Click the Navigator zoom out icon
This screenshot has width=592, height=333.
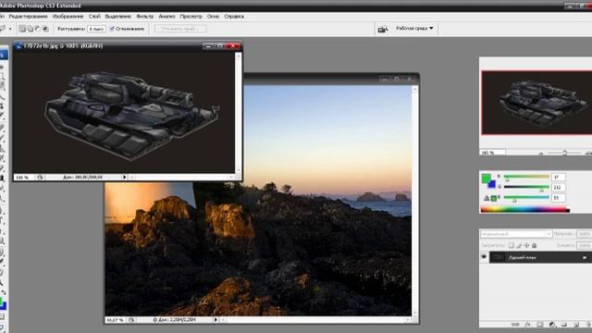click(540, 153)
